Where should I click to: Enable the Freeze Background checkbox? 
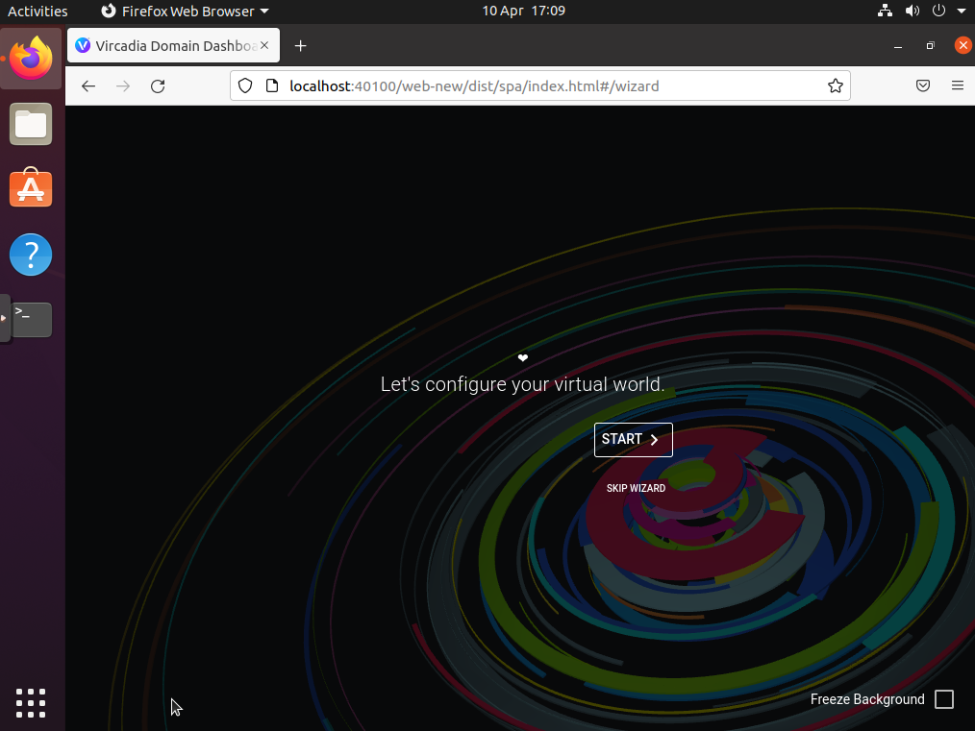pyautogui.click(x=944, y=699)
